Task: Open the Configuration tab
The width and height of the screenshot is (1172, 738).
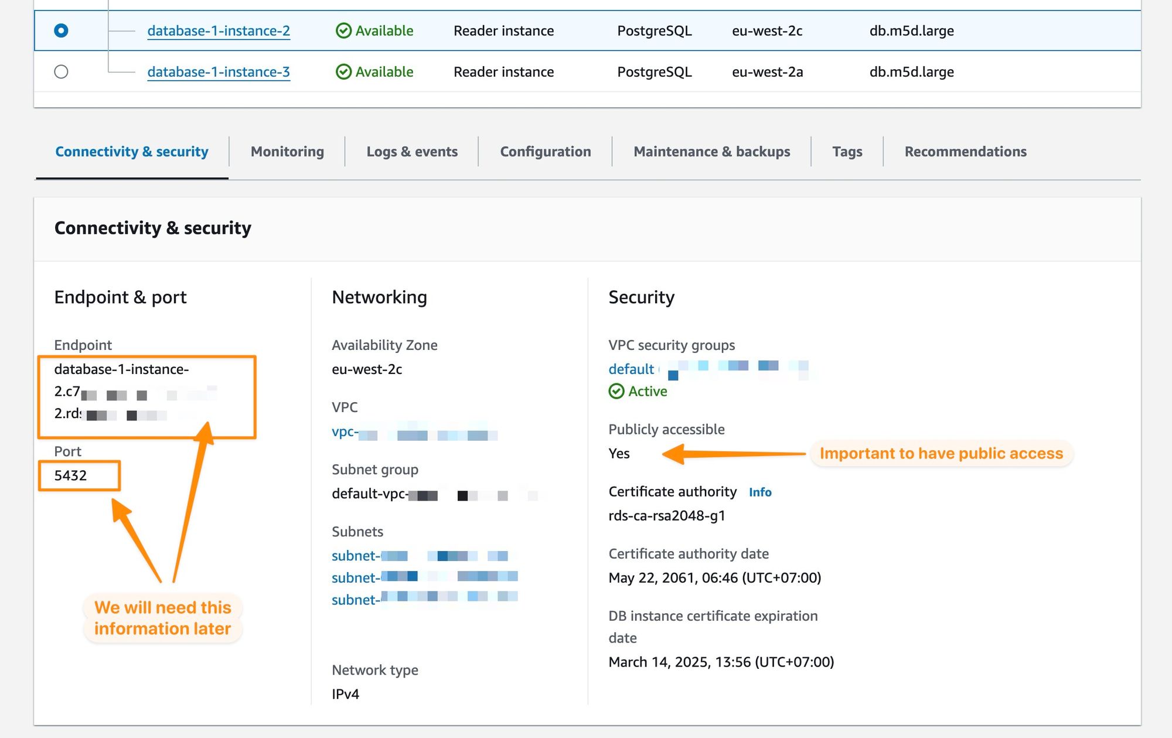Action: 546,151
